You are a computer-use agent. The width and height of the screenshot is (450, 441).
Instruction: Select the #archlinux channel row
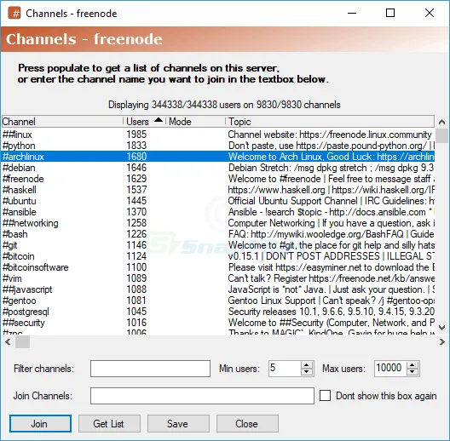(218, 157)
